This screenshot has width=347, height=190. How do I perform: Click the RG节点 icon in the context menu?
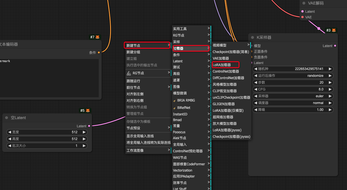pos(128,73)
